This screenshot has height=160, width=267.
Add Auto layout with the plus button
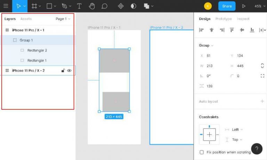(x=262, y=101)
